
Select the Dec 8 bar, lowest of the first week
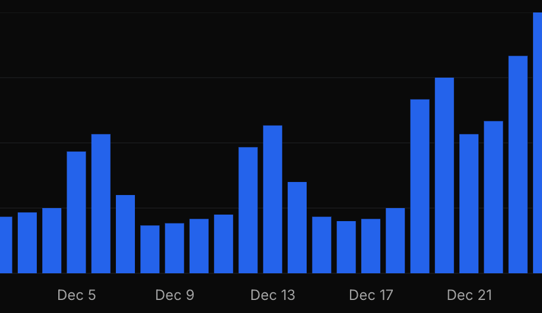click(150, 249)
